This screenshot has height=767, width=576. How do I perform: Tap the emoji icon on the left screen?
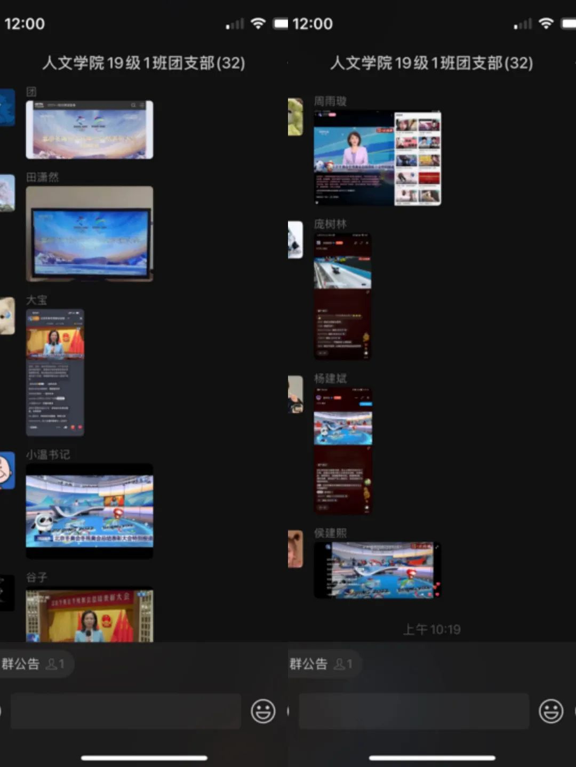[263, 711]
